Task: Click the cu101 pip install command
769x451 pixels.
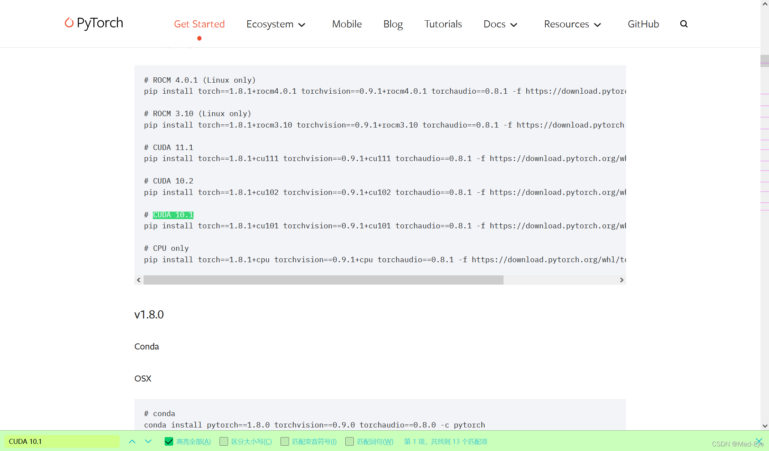Action: (385, 226)
